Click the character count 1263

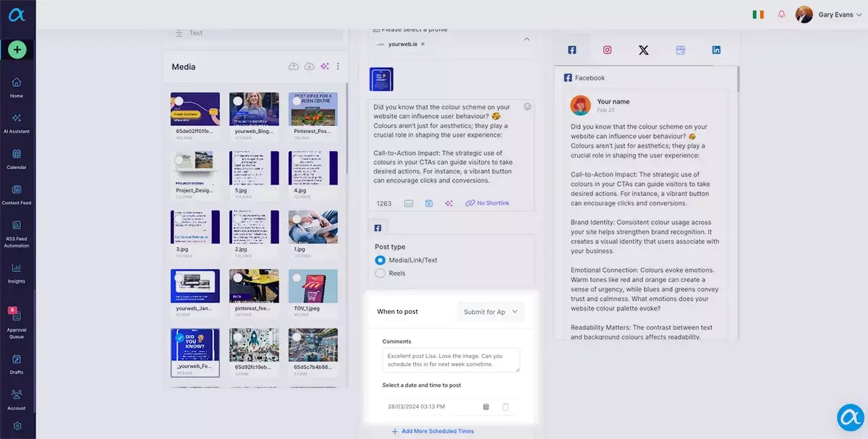(384, 203)
